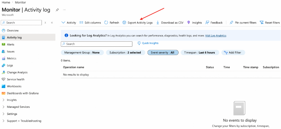Screen dimensions: 281x129
Task: Sort by the Time stamp column header
Action: (251, 67)
